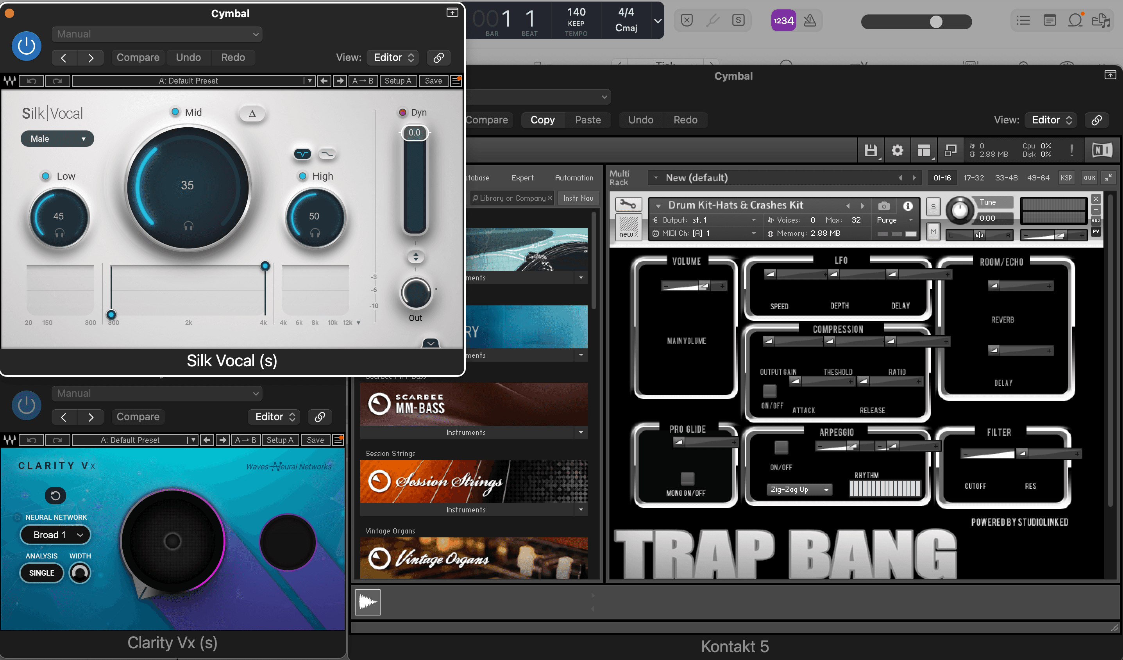Image resolution: width=1123 pixels, height=660 pixels.
Task: Open Broad 1 neural network dropdown
Action: pos(55,535)
